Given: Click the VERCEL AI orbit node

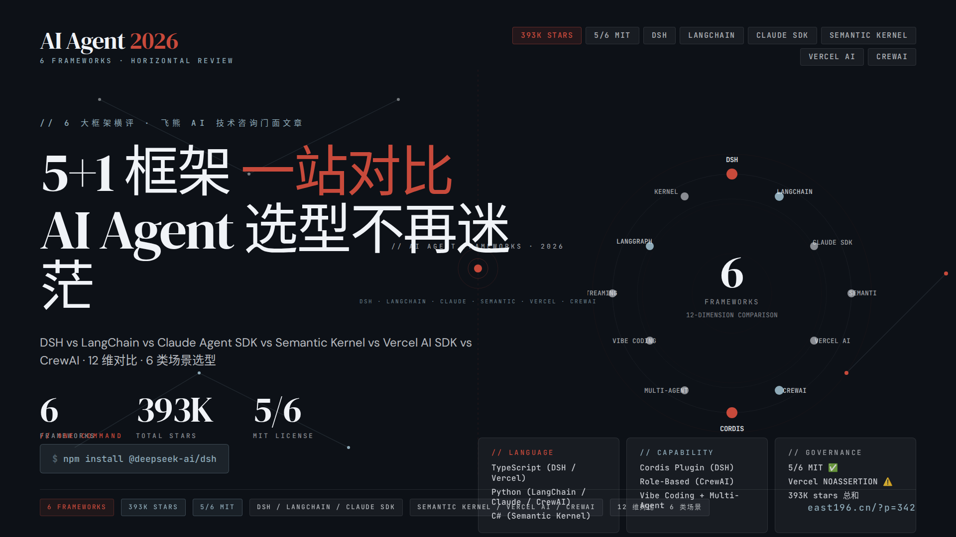Looking at the screenshot, I should click(814, 341).
